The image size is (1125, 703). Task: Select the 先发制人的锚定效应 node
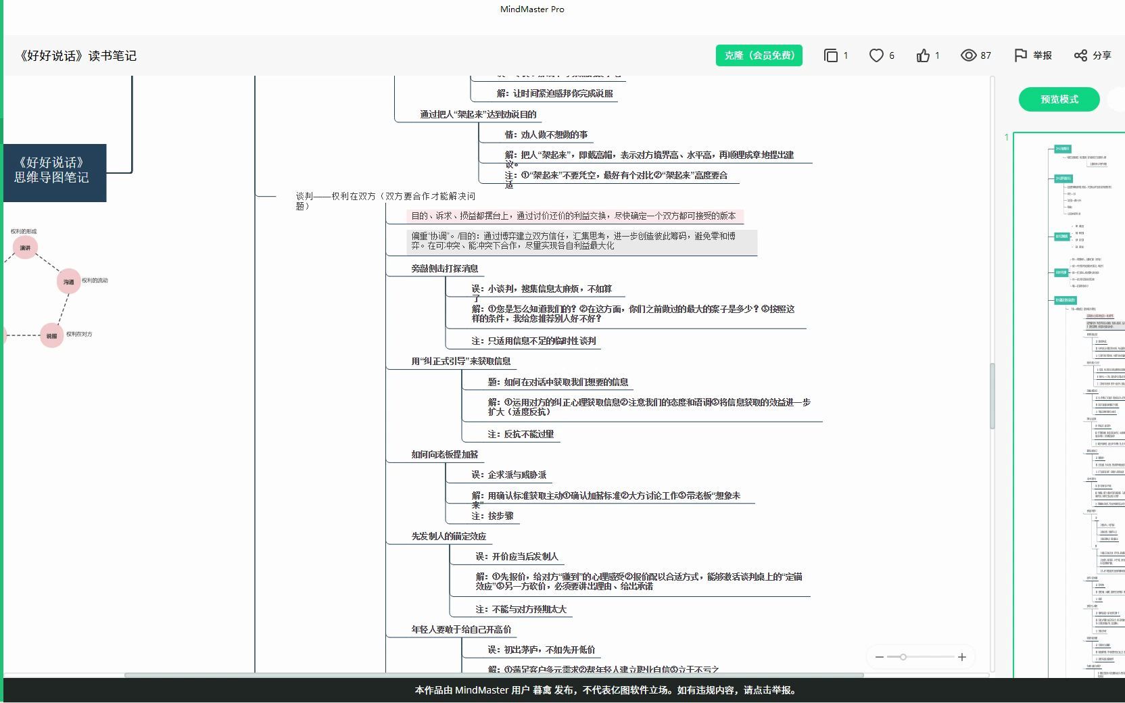pyautogui.click(x=448, y=536)
